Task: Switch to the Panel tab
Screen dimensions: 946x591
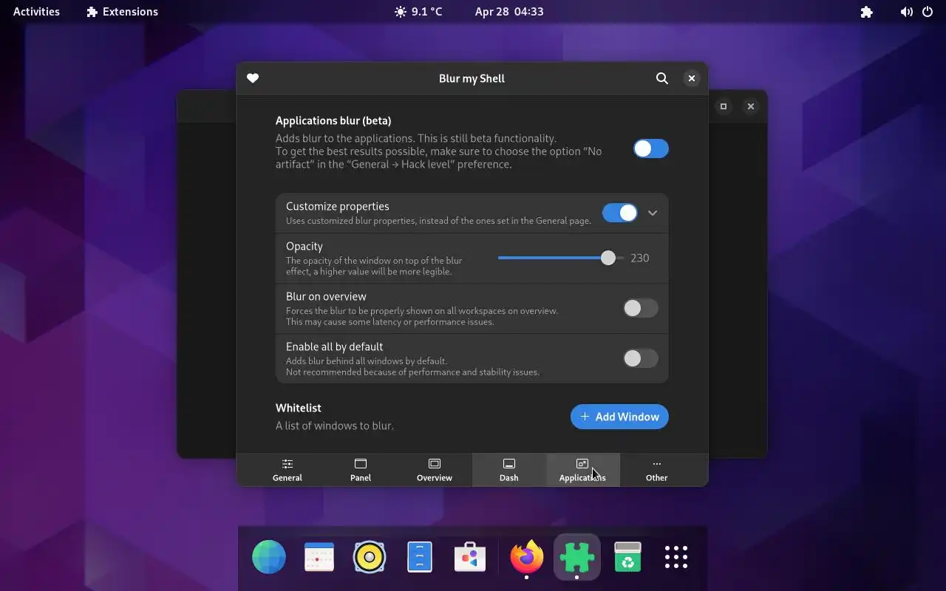Action: pos(361,470)
